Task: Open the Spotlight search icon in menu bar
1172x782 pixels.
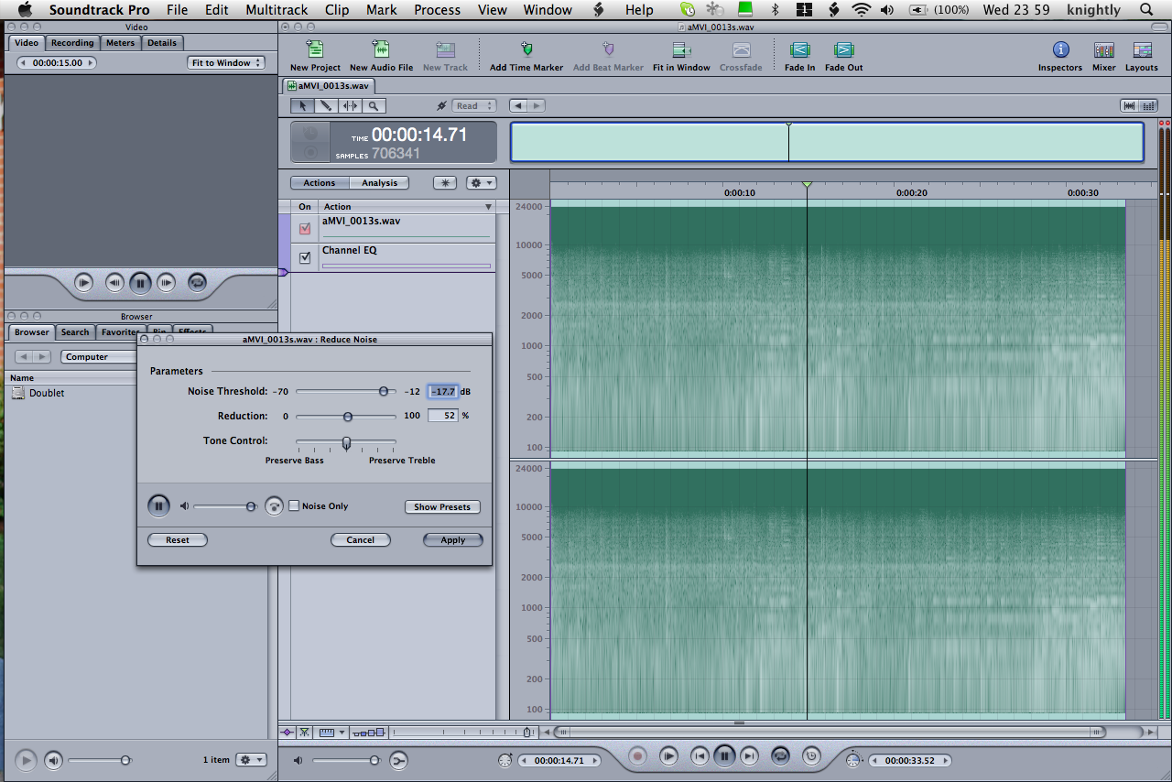Action: (x=1146, y=10)
